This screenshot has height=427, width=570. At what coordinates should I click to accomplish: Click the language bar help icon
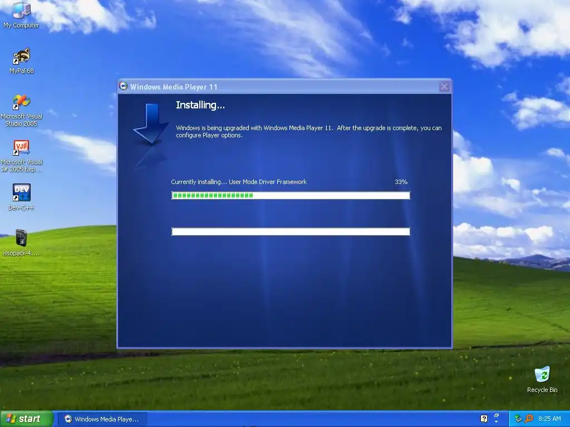tap(484, 419)
